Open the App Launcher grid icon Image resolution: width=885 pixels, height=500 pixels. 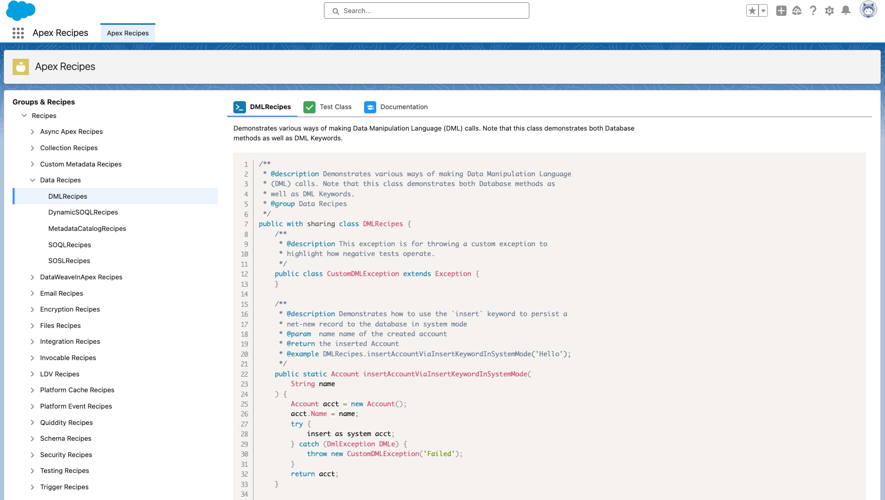pos(18,33)
